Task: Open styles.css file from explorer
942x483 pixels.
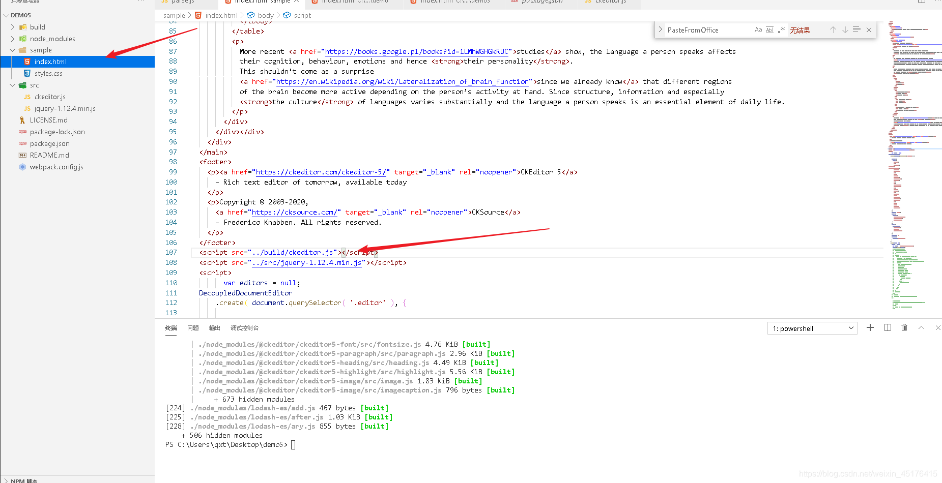Action: pyautogui.click(x=48, y=73)
